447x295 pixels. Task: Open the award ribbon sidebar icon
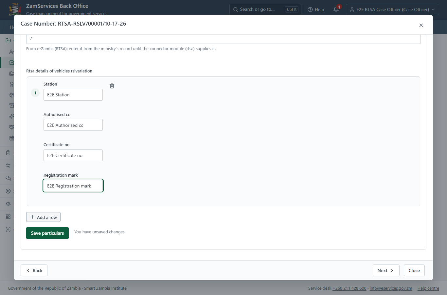[12, 84]
